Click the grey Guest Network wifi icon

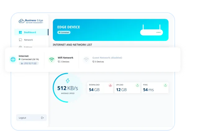(x=86, y=59)
